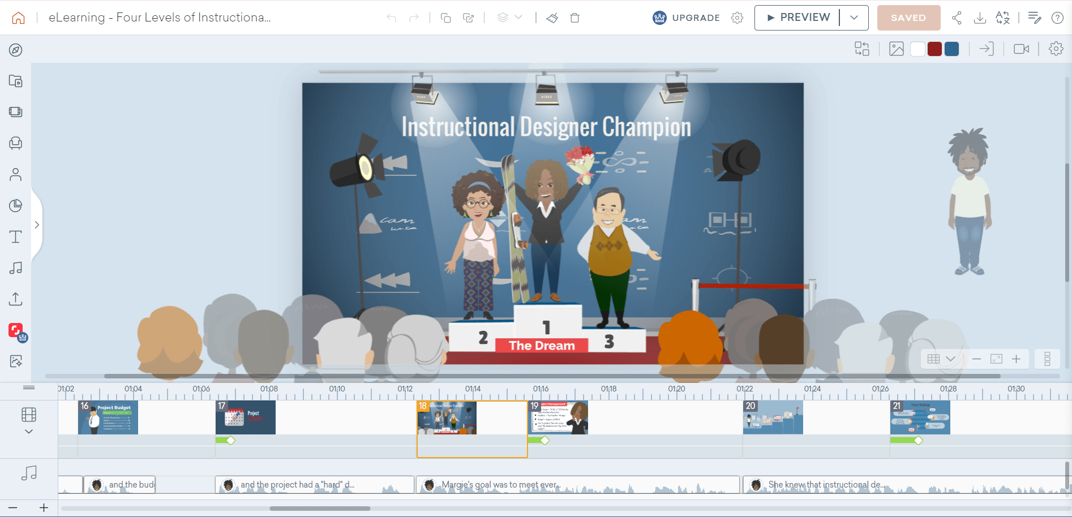Click the redo arrow icon
Screen dimensions: 1072x517
click(x=414, y=18)
